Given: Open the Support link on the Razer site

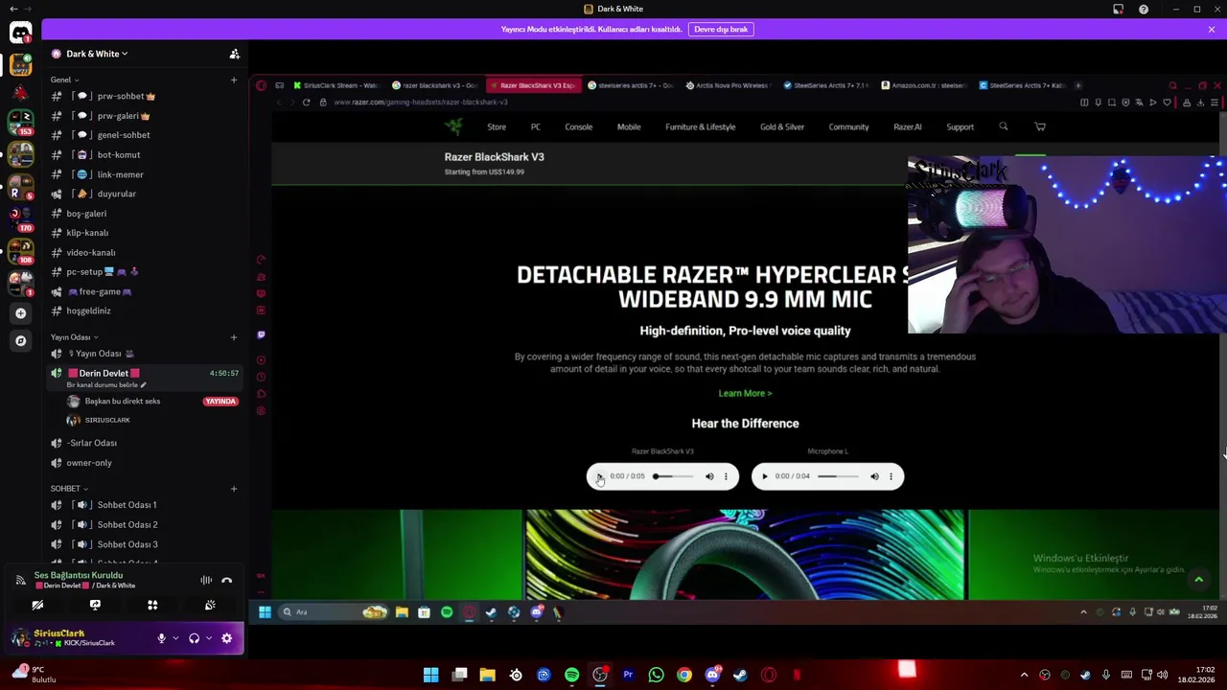Looking at the screenshot, I should [x=960, y=126].
